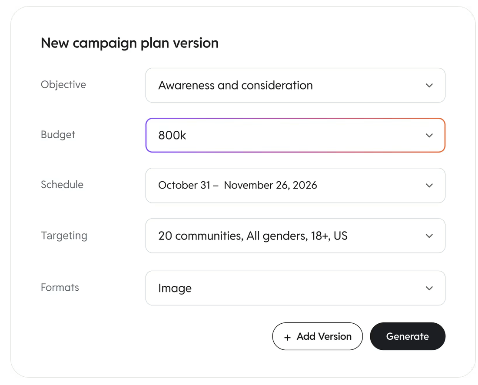Click the plus icon on Add Version
Image resolution: width=478 pixels, height=385 pixels.
coord(287,338)
